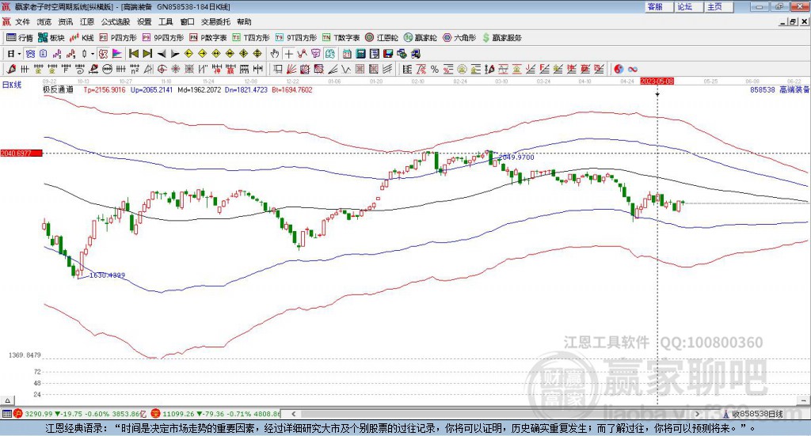Click the 主页 homepage button
This screenshot has height=436, width=811.
(719, 6)
